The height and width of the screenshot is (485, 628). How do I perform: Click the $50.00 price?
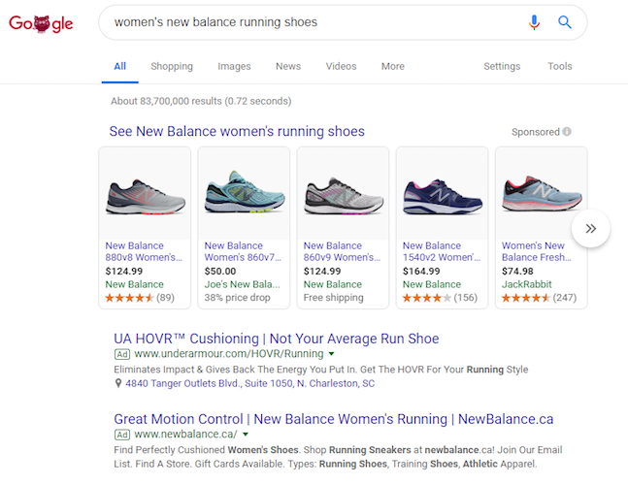tap(220, 272)
